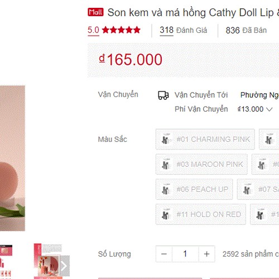Image resolution: width=279 pixels, height=279 pixels.
Task: Click next arrow on thumbnail carousel
Action: pyautogui.click(x=64, y=266)
